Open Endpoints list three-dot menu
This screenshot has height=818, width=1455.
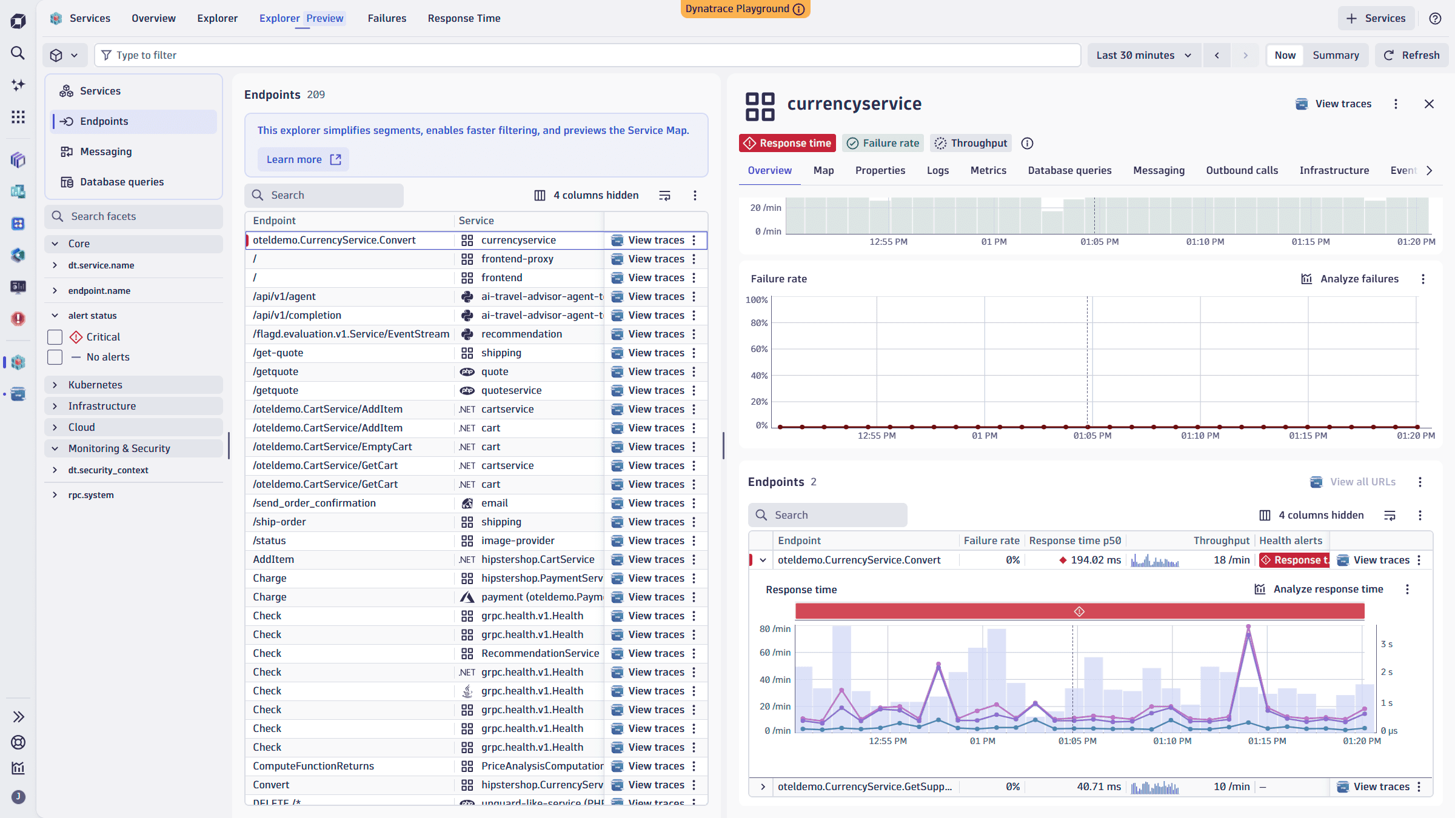pos(695,195)
